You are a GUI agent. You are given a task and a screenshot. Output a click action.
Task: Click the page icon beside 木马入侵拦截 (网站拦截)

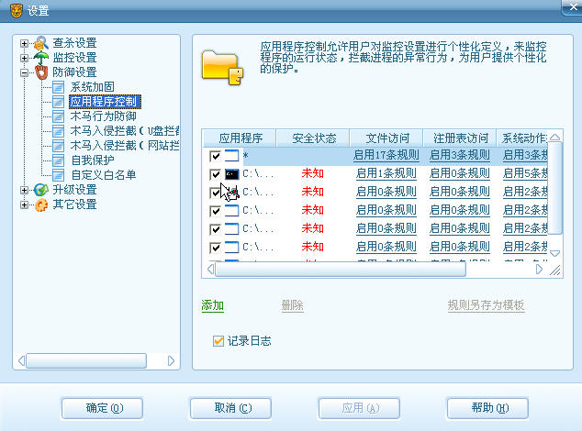point(58,146)
